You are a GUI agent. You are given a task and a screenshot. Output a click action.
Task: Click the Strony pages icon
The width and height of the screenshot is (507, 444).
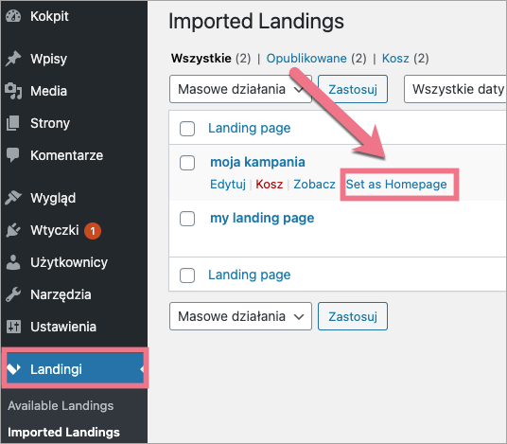pos(13,123)
